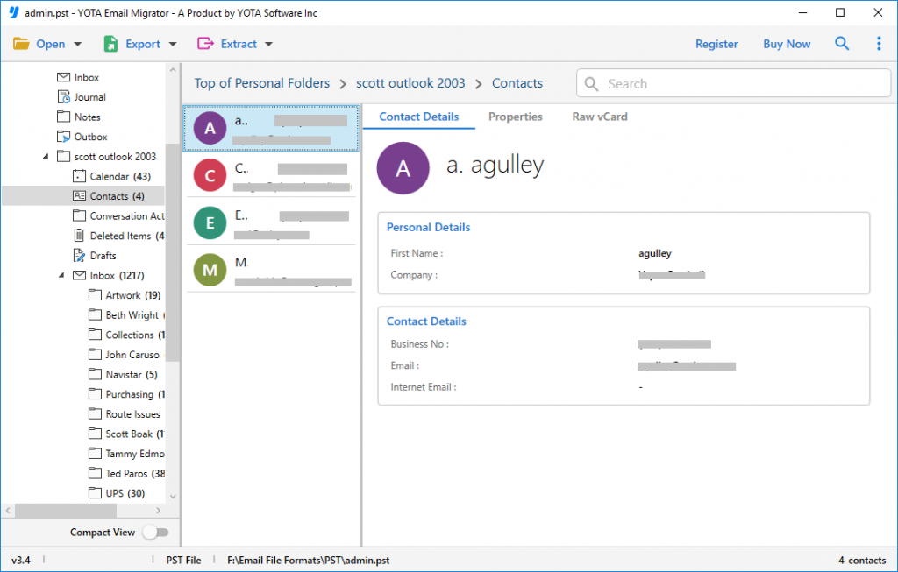898x572 pixels.
Task: Switch to the Properties tab
Action: pos(515,117)
